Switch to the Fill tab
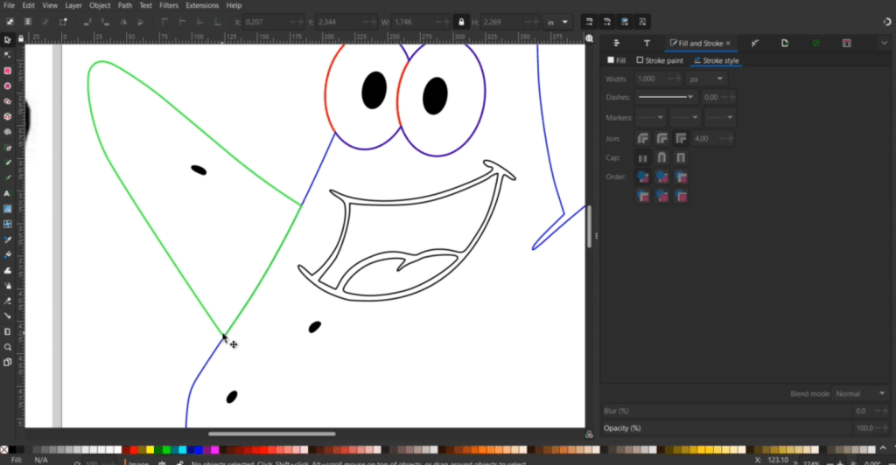 (x=617, y=60)
